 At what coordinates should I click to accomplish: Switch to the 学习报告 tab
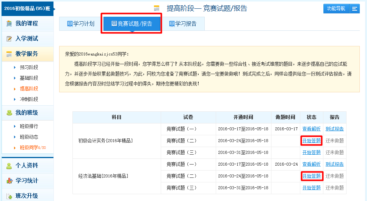[183, 24]
